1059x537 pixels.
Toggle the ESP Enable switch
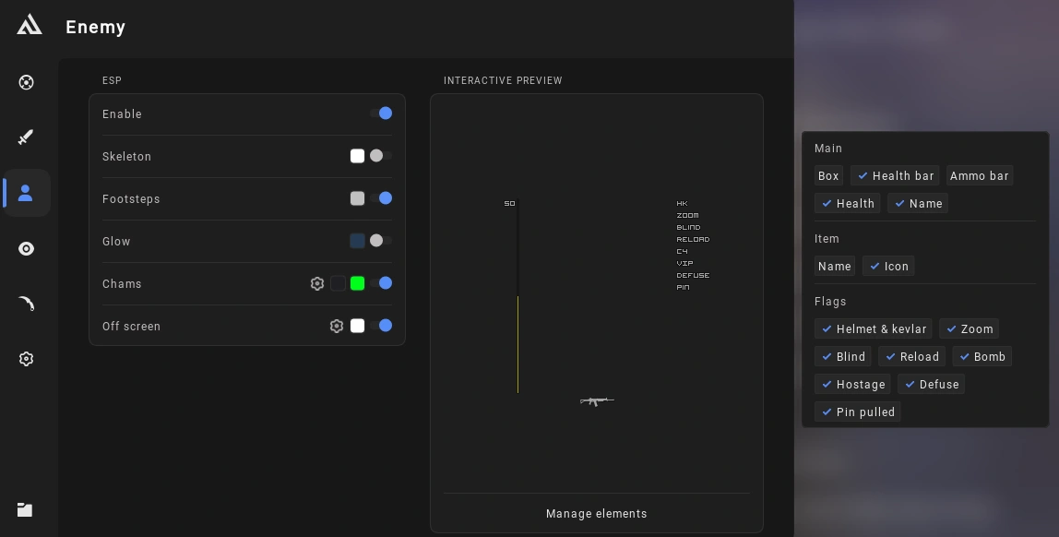click(381, 113)
